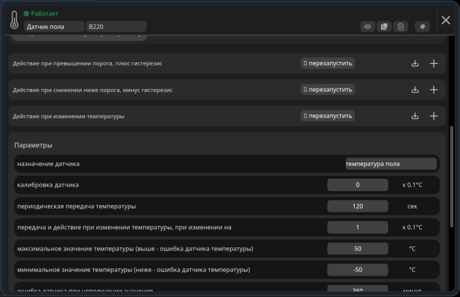Click the thermometer sensor icon
The image size is (460, 297).
coord(14,20)
